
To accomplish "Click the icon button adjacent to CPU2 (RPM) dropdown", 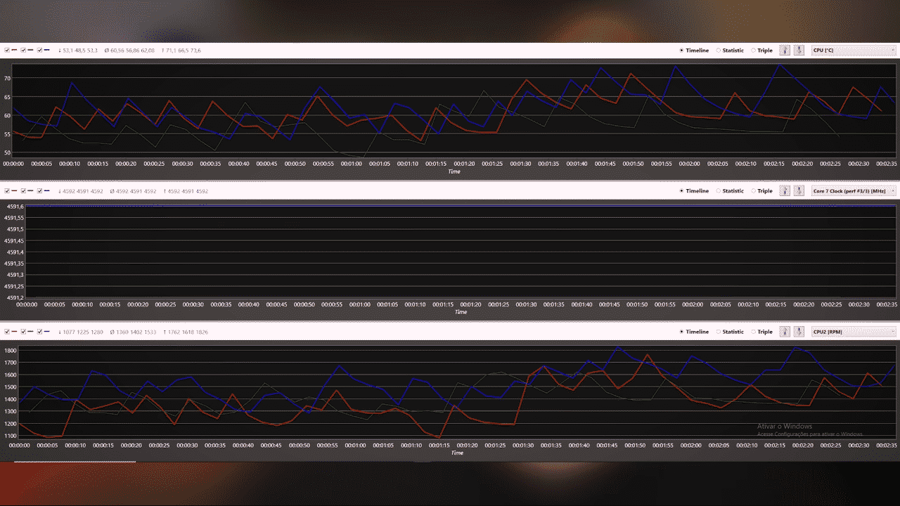I will click(799, 331).
